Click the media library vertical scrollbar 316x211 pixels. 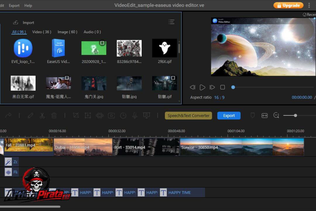coord(179,48)
